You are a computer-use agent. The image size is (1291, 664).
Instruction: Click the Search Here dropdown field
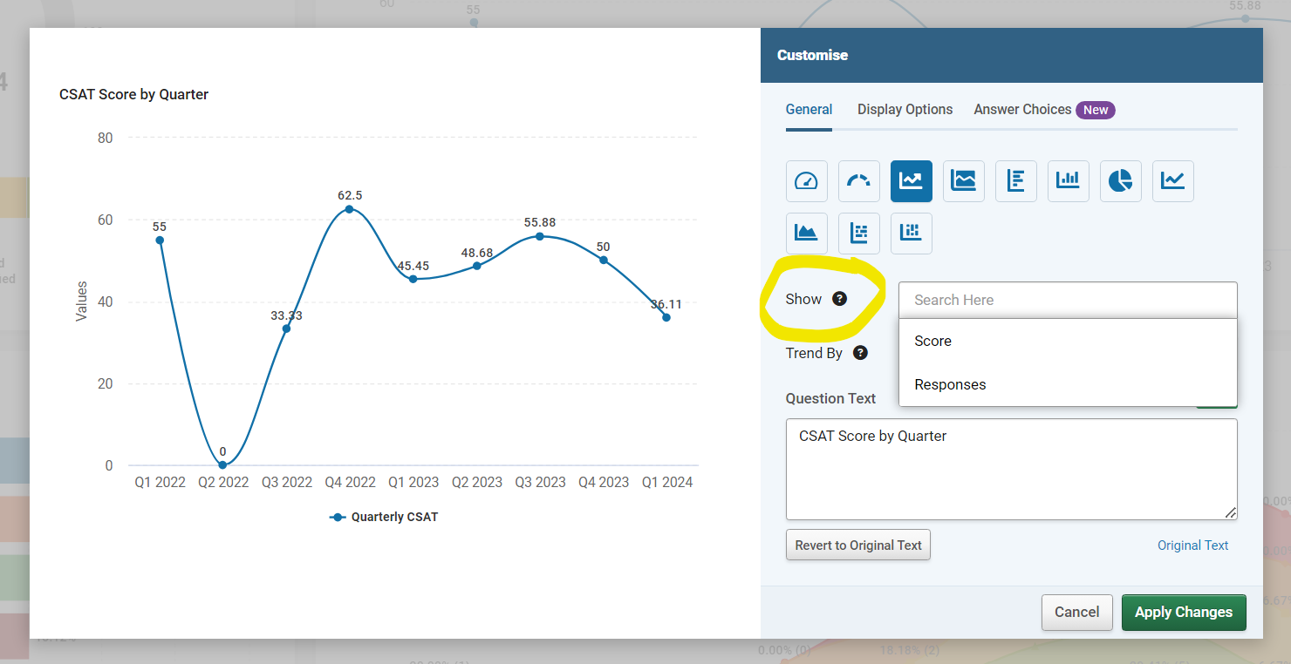coord(1068,300)
